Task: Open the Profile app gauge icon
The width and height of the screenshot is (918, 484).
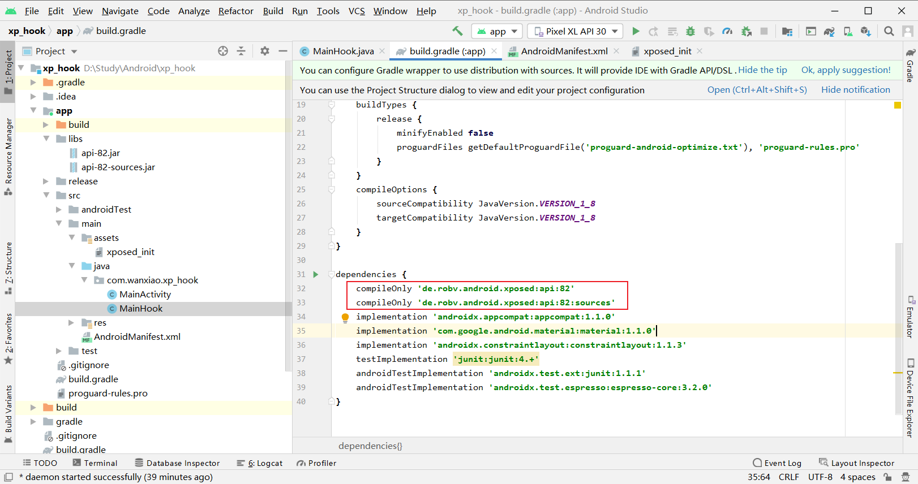Action: pyautogui.click(x=728, y=31)
